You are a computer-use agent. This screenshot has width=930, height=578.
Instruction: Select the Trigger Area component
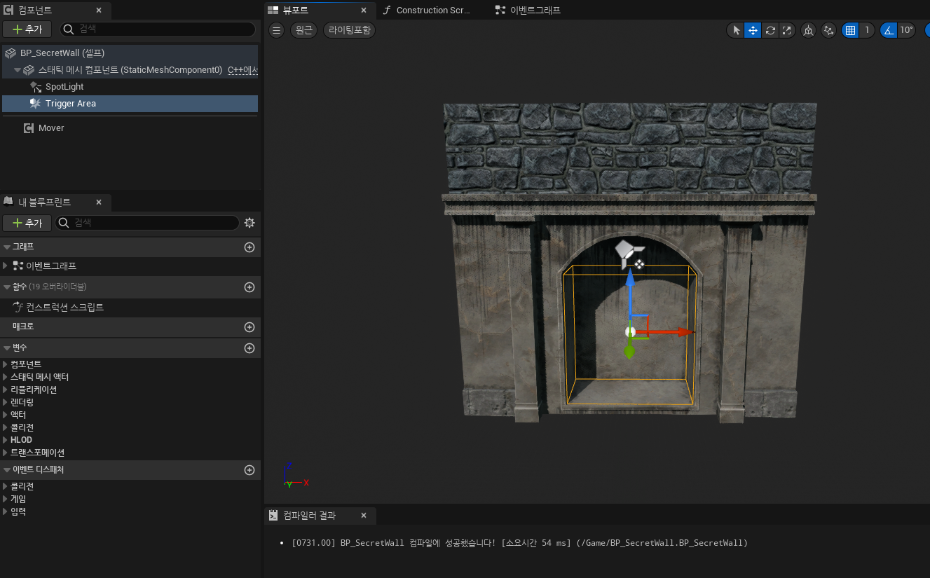pyautogui.click(x=71, y=103)
